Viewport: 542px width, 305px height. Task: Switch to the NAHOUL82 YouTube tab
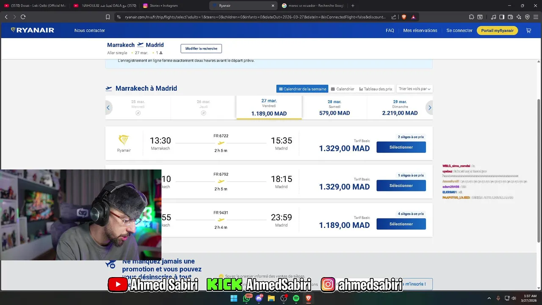(x=105, y=6)
